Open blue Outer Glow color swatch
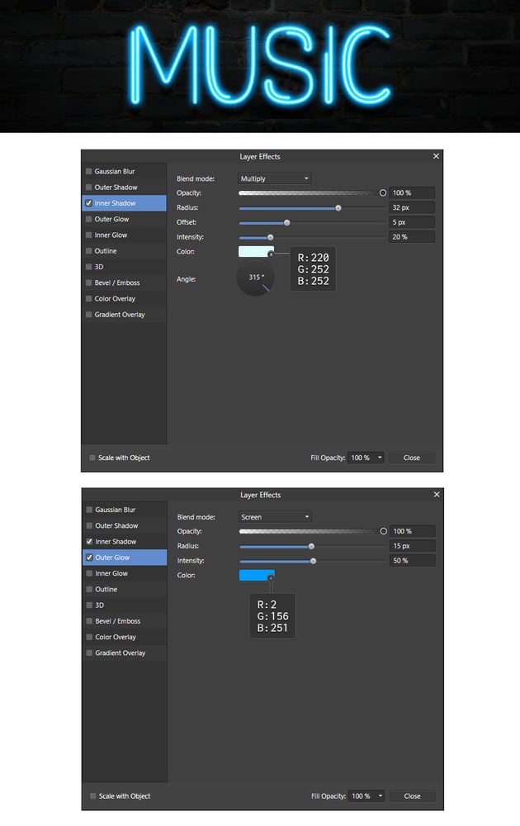Viewport: 520px width, 826px height. point(257,575)
